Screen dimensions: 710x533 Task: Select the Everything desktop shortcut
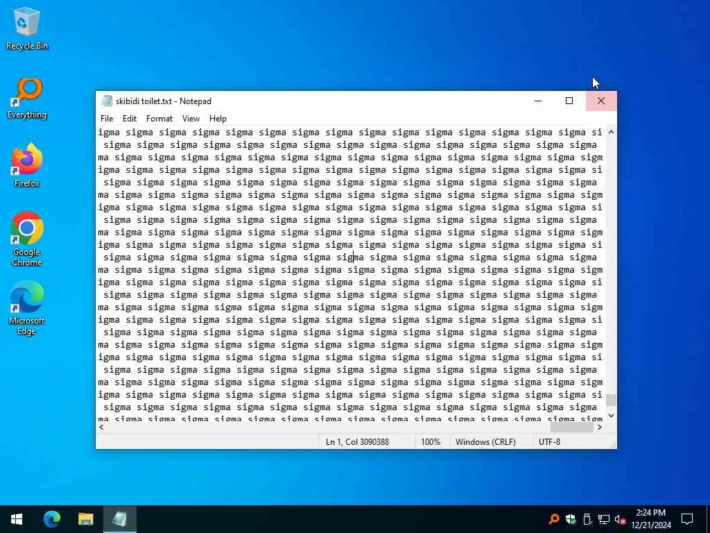[x=27, y=99]
